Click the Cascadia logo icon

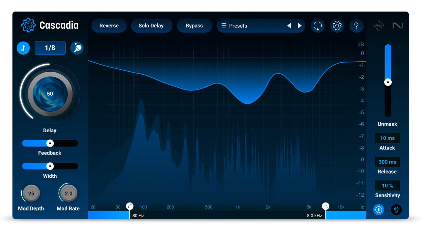[28, 25]
